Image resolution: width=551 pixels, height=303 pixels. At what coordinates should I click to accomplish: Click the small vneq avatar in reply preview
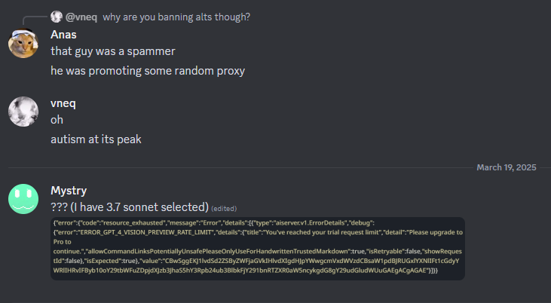pos(57,17)
